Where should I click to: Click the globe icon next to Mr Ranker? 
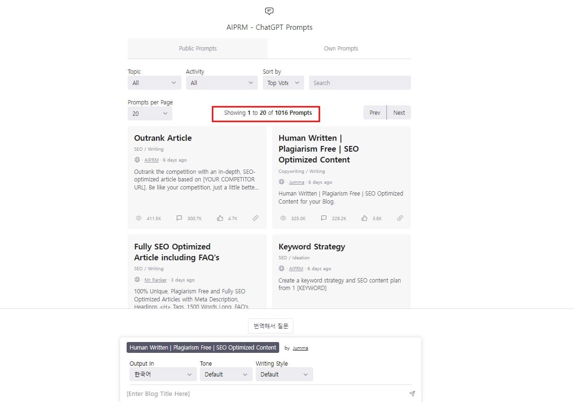[137, 280]
